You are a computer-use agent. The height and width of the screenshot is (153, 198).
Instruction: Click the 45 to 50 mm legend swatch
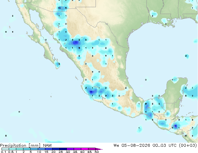(x=92, y=149)
